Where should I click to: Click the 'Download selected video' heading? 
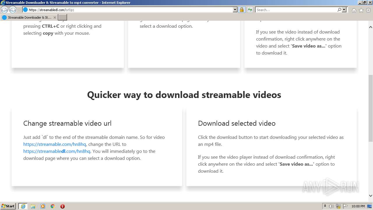point(237,123)
